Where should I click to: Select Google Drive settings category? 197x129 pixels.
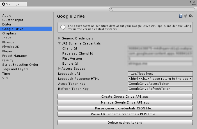pyautogui.click(x=26, y=29)
